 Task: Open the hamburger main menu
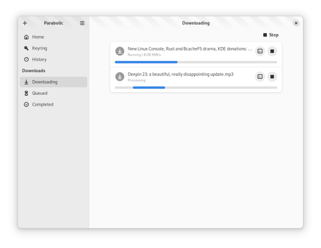82,23
